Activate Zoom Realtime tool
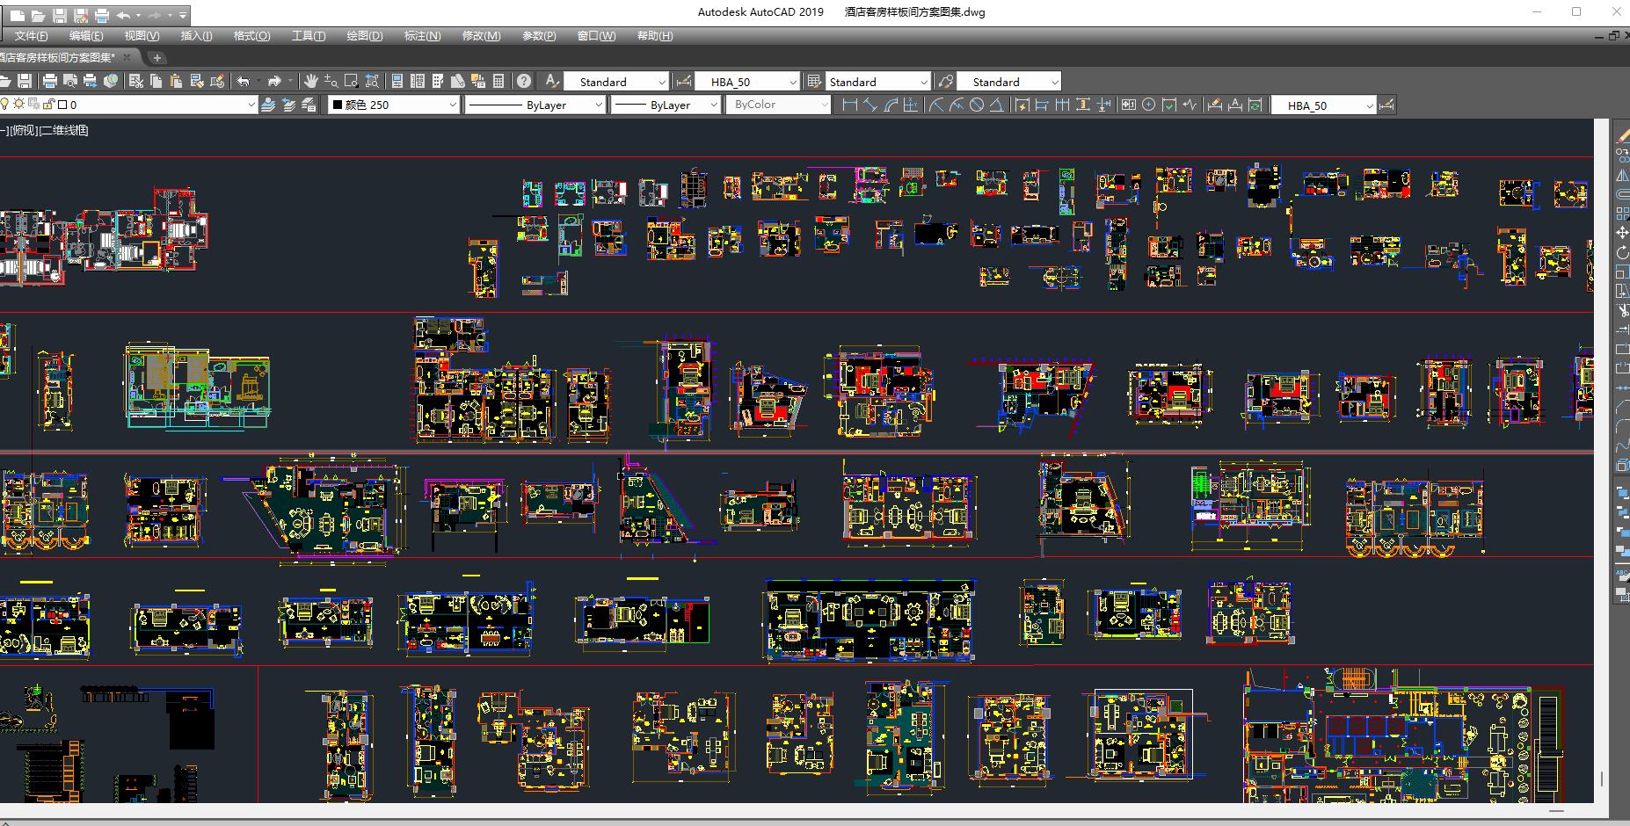This screenshot has height=826, width=1630. (331, 81)
